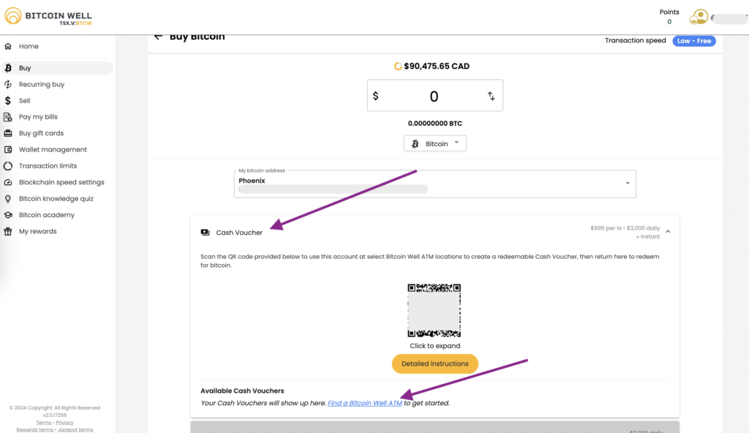The image size is (749, 433).
Task: View My rewards
Action: click(38, 231)
